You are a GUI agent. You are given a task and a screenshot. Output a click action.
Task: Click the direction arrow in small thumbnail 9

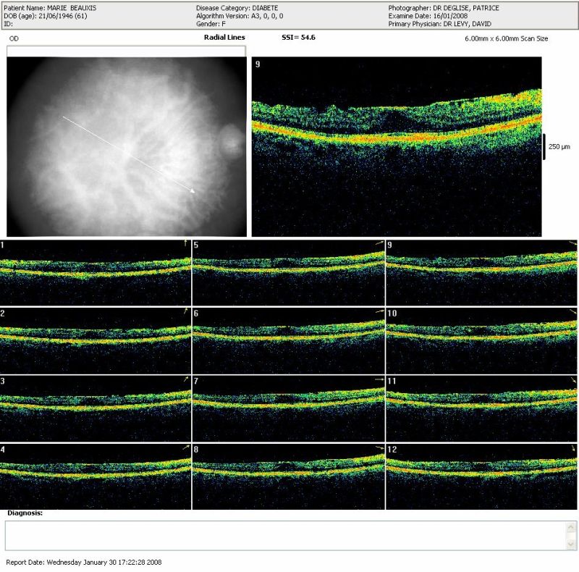tap(572, 244)
